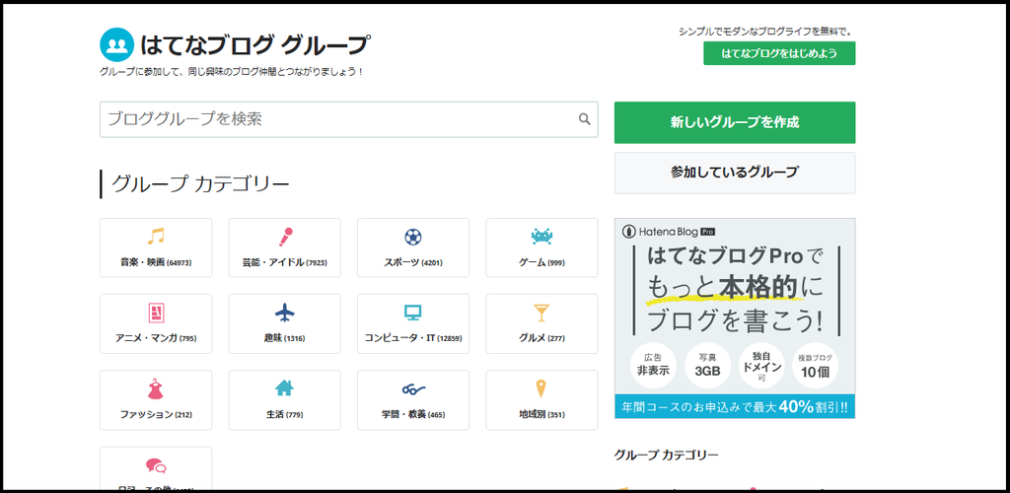Click the 年間コースのお申込みで最大40%割引 strip

(735, 407)
